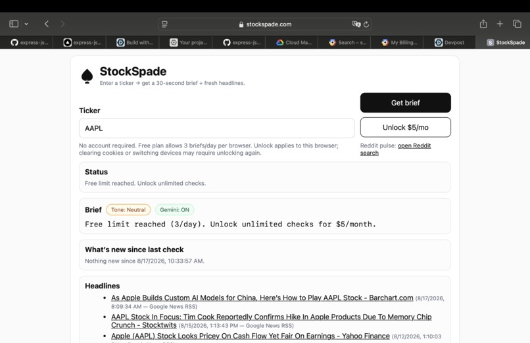Switch to the Search – s... tab

347,42
